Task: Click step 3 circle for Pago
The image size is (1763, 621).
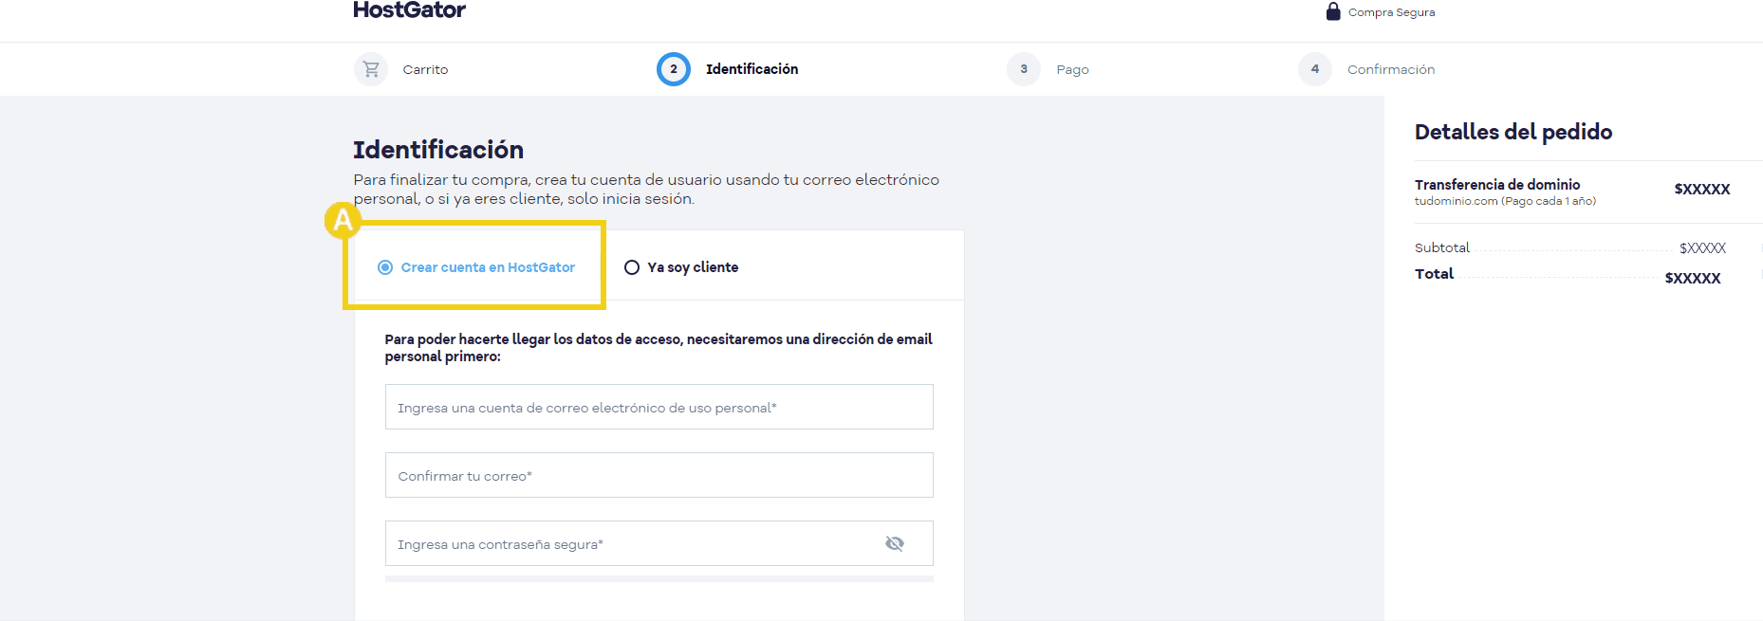Action: click(1024, 69)
